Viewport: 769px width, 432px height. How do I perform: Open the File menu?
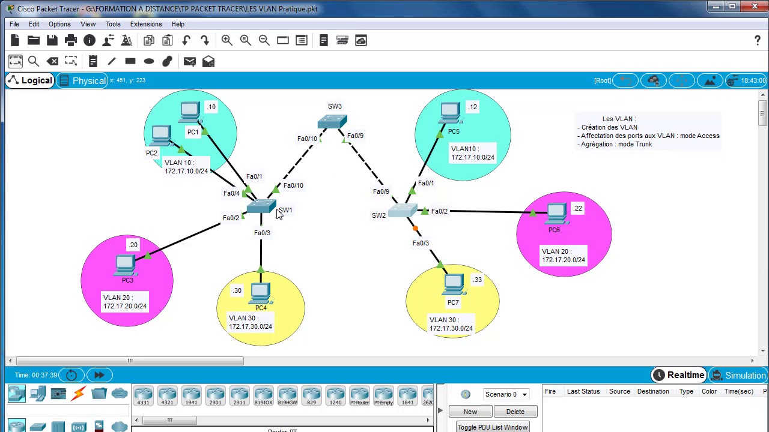tap(14, 24)
